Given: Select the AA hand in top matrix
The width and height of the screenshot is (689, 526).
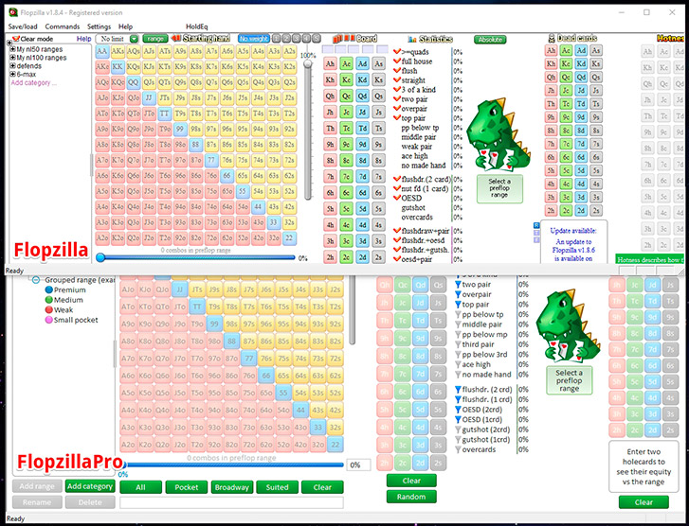Looking at the screenshot, I should pos(102,51).
